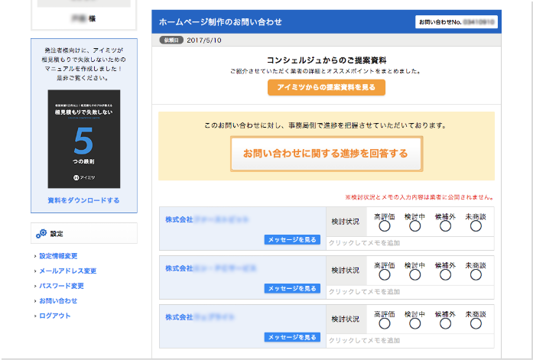Click the red ※検討状況とメモ notice text
This screenshot has width=533, height=360.
click(x=420, y=197)
